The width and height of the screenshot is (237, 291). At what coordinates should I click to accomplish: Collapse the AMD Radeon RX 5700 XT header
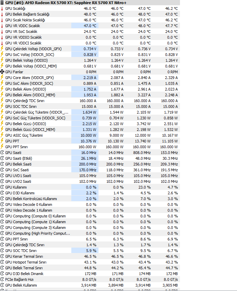(x=90, y=3)
